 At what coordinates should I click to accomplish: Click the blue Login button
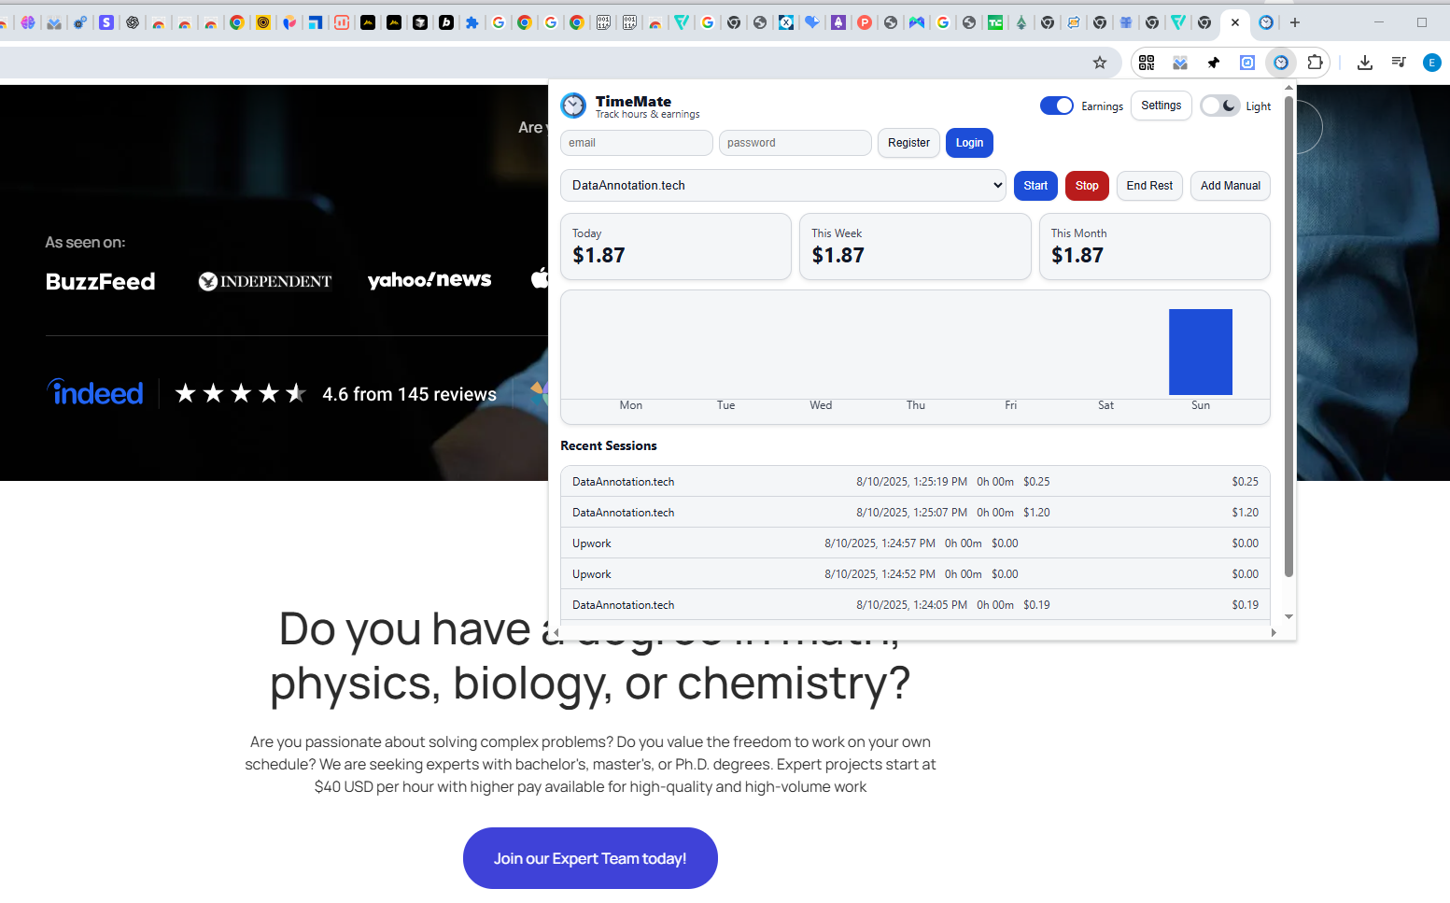pyautogui.click(x=969, y=143)
